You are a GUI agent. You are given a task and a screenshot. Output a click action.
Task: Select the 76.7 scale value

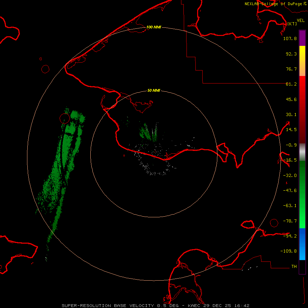[291, 69]
